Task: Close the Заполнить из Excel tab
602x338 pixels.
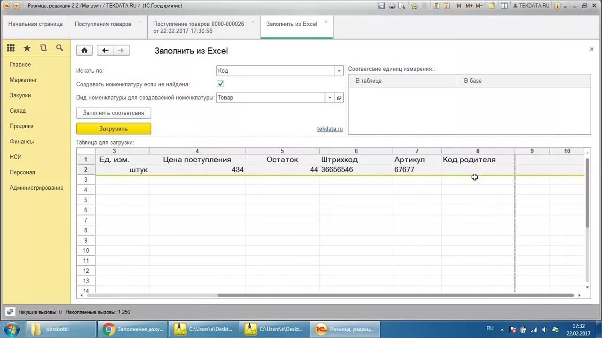Action: tap(326, 22)
